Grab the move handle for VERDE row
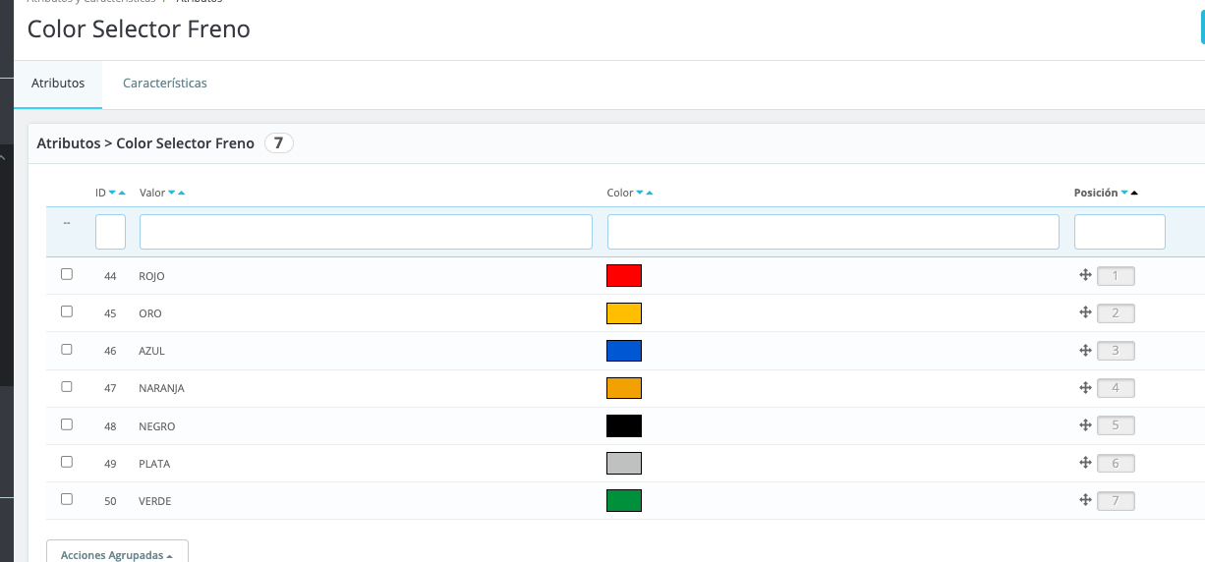Viewport: 1205px width, 562px height. click(1086, 500)
